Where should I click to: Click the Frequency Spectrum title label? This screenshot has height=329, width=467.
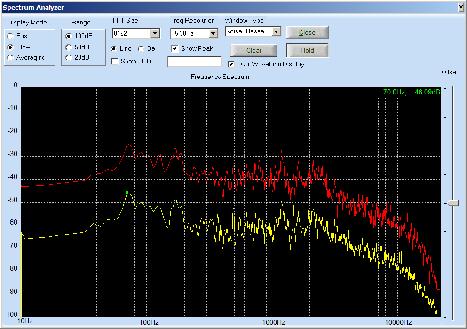click(x=220, y=77)
